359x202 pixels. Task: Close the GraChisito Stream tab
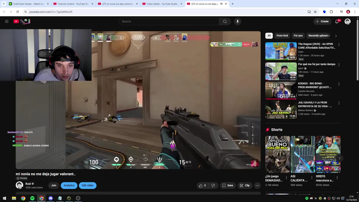[48, 4]
